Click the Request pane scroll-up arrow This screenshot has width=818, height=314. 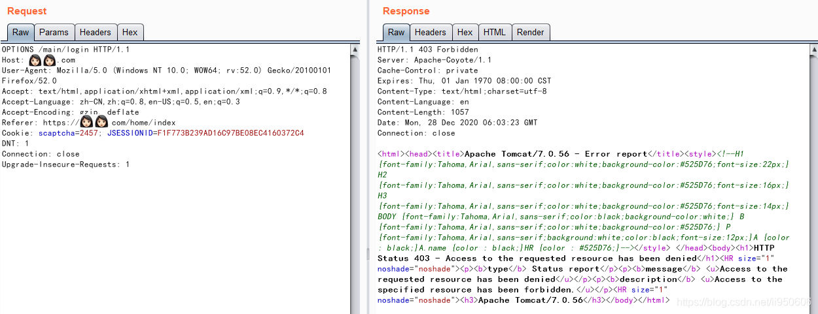tap(355, 49)
